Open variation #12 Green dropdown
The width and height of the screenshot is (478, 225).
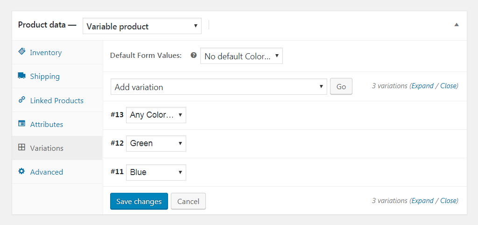pos(156,143)
